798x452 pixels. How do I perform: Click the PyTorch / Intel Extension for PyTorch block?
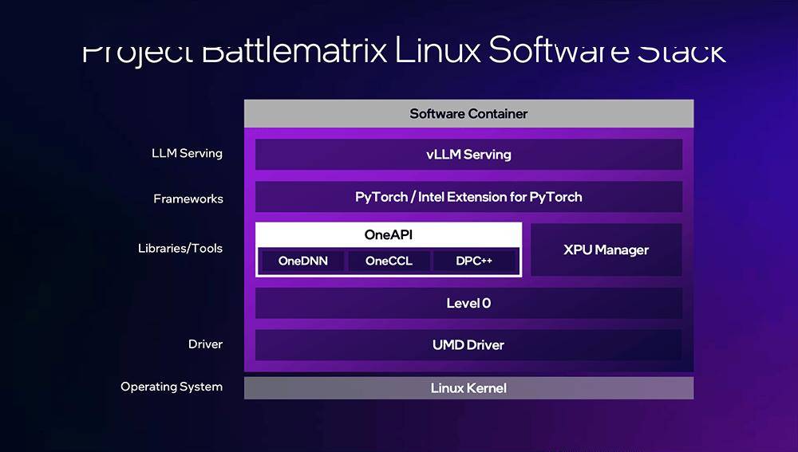click(468, 197)
